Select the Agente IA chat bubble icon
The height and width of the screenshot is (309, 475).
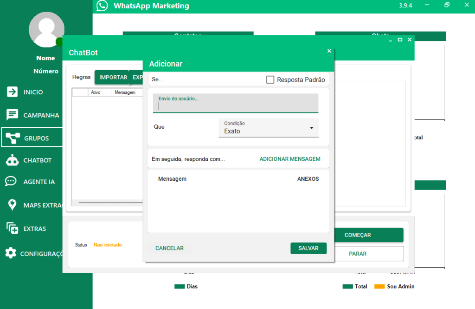click(x=11, y=182)
